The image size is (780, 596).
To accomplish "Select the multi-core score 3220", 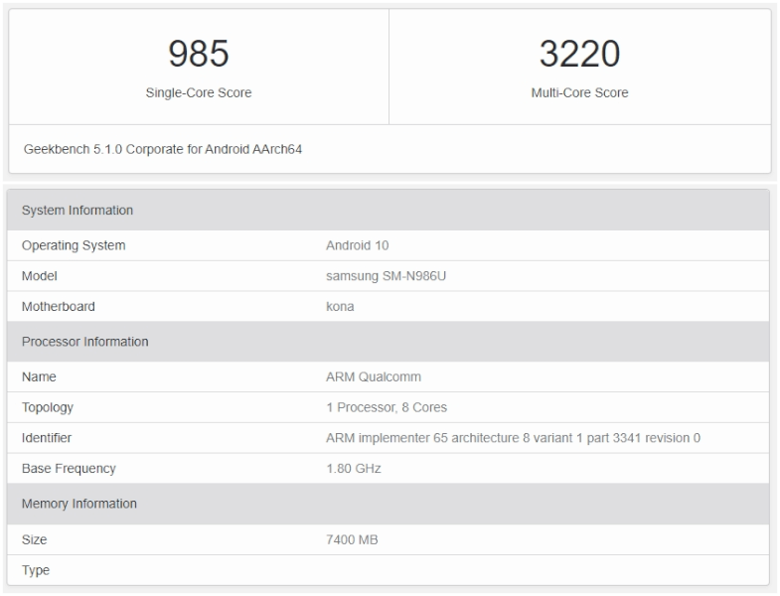I will [579, 54].
